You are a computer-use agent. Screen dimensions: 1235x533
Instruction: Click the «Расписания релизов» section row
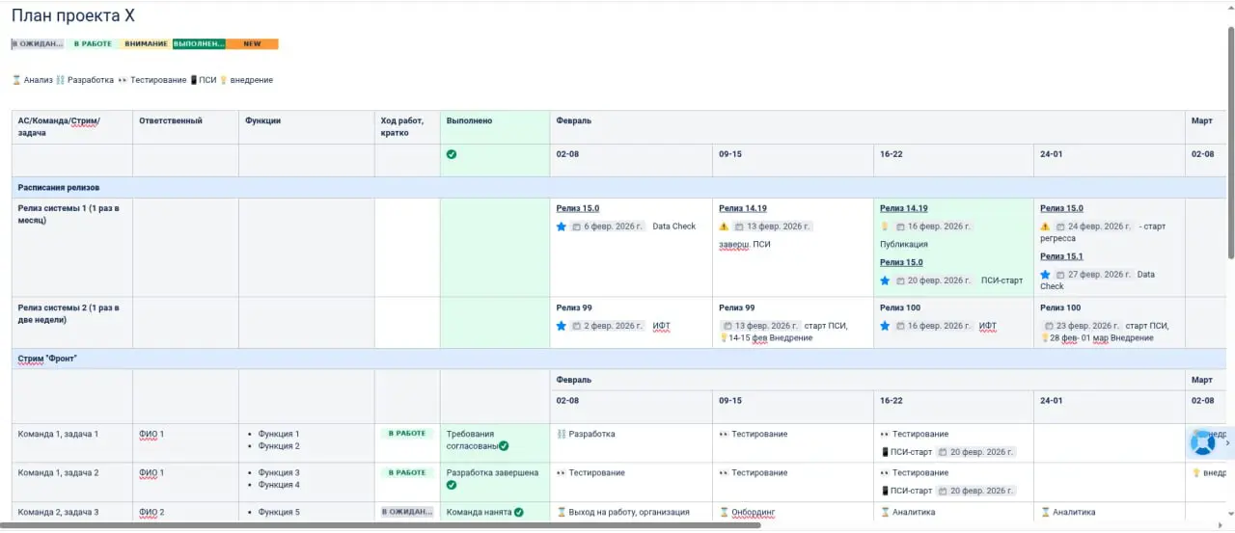pos(617,187)
